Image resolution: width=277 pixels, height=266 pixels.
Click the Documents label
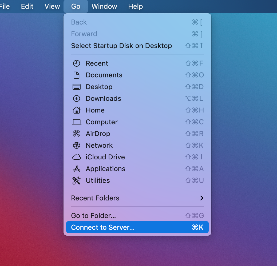point(104,75)
